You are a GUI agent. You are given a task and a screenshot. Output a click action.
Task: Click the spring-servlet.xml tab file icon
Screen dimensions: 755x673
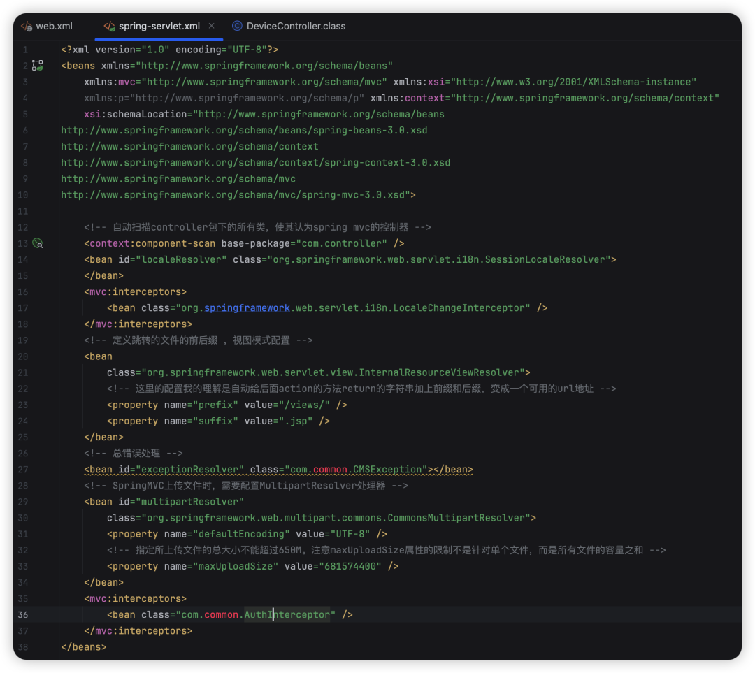tap(109, 27)
